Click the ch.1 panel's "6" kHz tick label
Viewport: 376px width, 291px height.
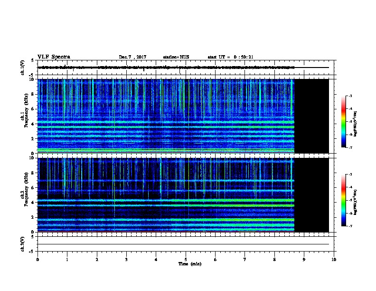tap(33, 109)
